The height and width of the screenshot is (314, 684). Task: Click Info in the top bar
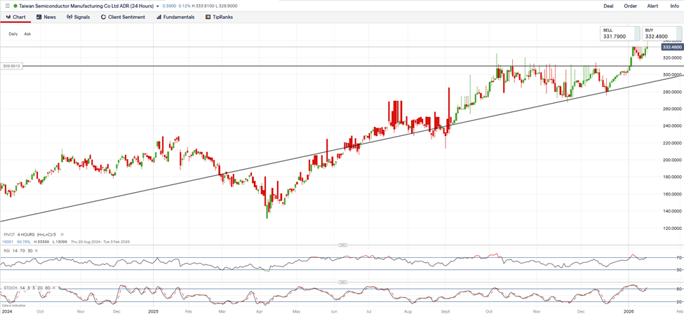674,6
